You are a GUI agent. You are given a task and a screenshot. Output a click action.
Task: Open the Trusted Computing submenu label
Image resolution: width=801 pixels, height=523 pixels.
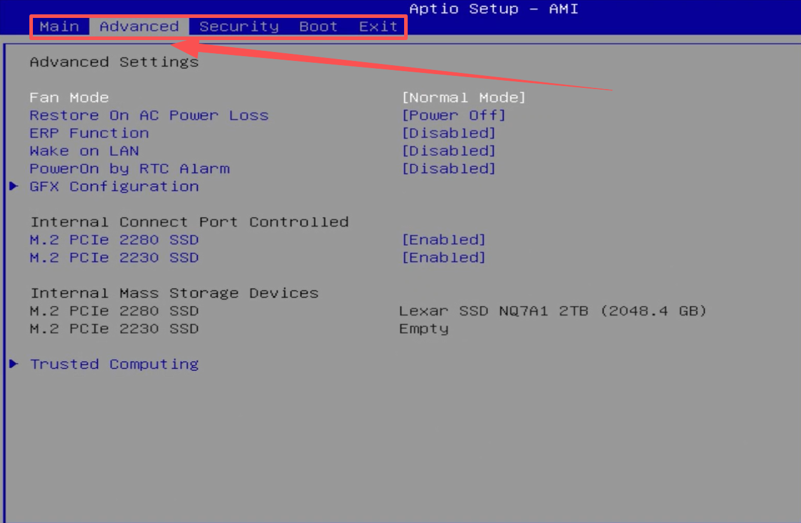[x=114, y=364]
